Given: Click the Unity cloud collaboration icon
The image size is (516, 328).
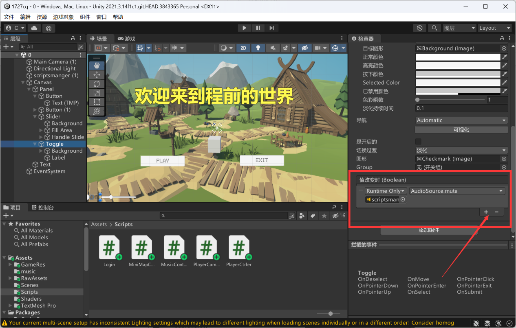Looking at the screenshot, I should (x=34, y=28).
